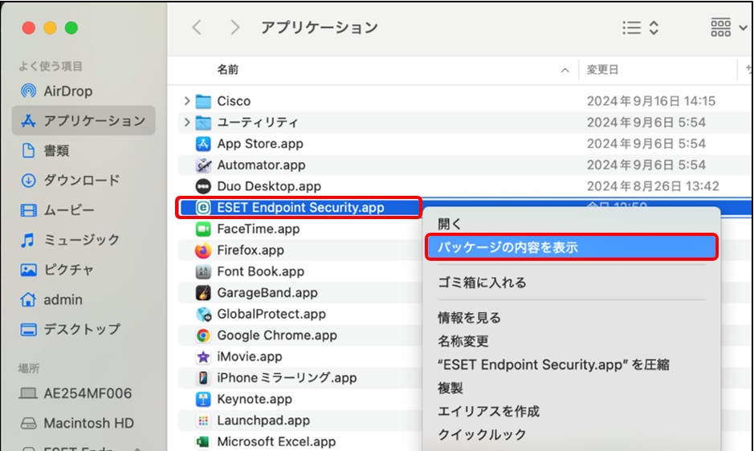Choose 情報を見る in the context menu

click(x=469, y=317)
